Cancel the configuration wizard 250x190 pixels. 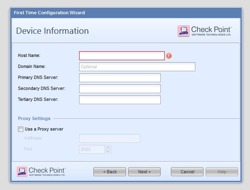pyautogui.click(x=187, y=172)
